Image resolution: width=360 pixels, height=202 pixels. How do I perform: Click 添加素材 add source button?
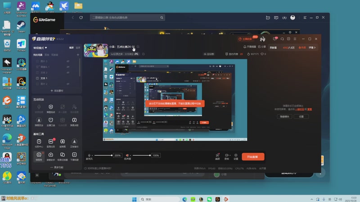point(57,91)
